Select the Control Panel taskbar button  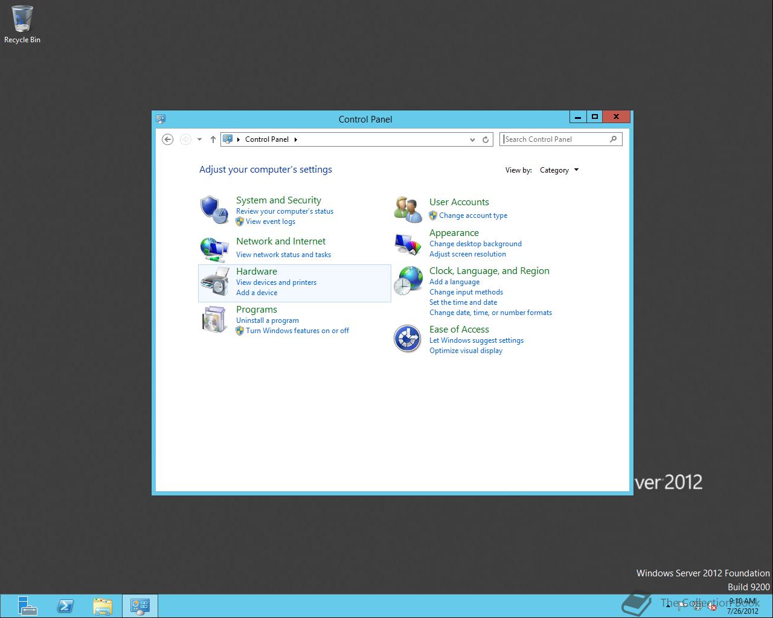(140, 606)
